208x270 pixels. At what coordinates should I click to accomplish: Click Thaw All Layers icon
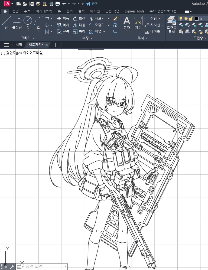(194, 32)
